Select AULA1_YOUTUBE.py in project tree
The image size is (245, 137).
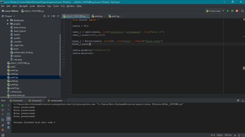pyautogui.click(x=18, y=63)
